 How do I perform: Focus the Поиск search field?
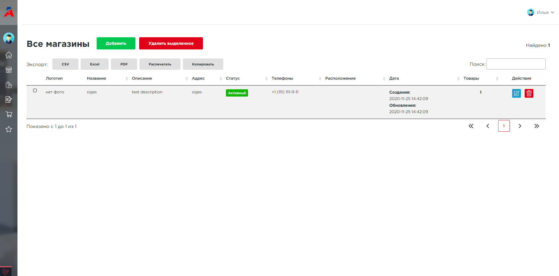[x=516, y=64]
